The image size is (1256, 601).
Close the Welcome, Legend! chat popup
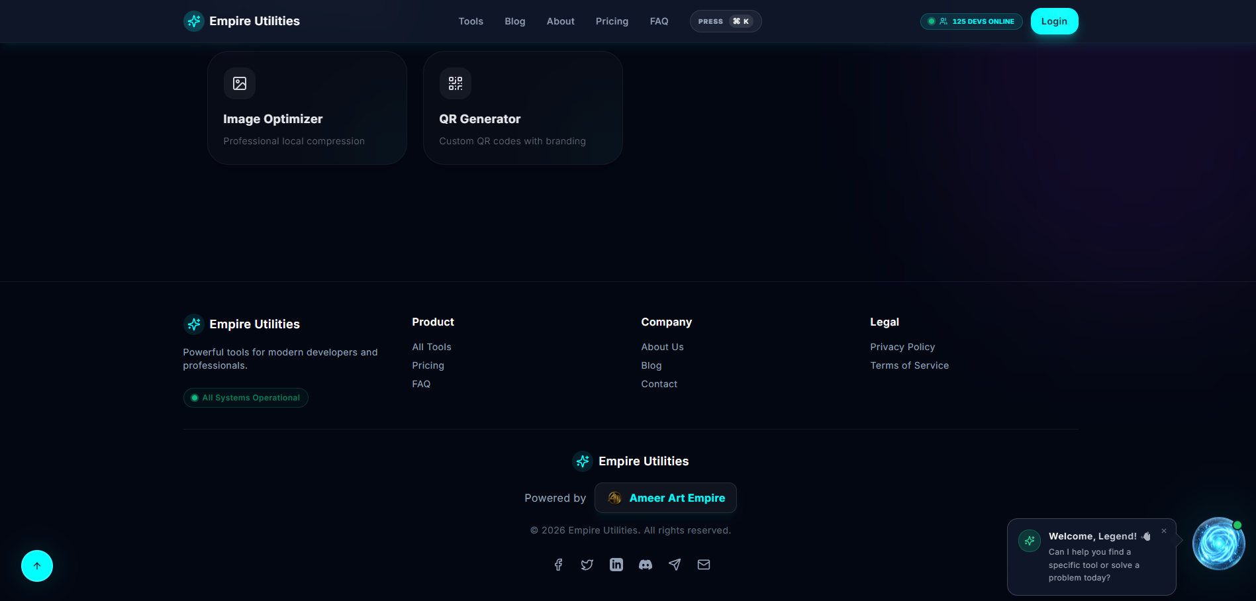[1164, 531]
